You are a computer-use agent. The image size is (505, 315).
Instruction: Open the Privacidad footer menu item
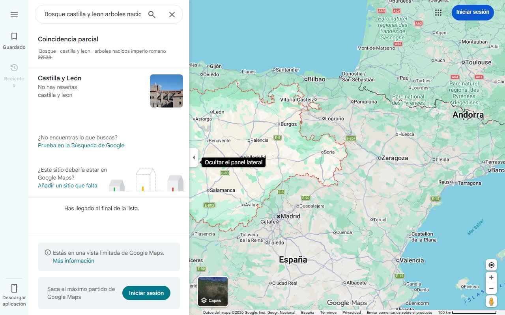point(352,312)
